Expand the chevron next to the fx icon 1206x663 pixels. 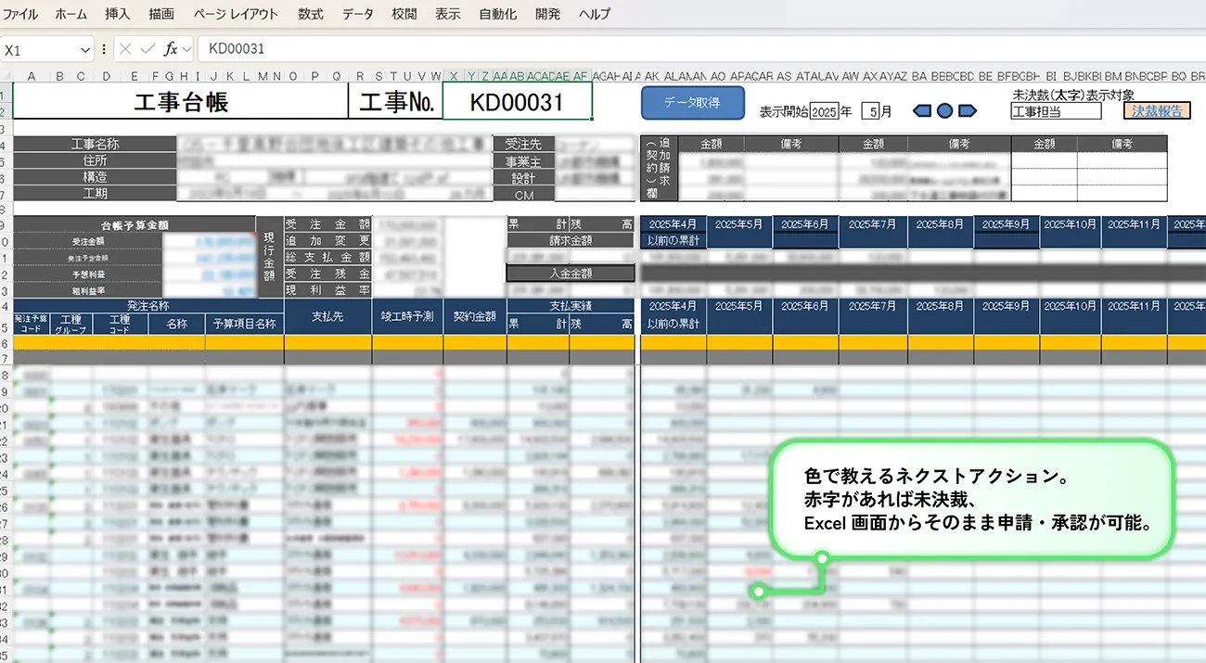(186, 49)
